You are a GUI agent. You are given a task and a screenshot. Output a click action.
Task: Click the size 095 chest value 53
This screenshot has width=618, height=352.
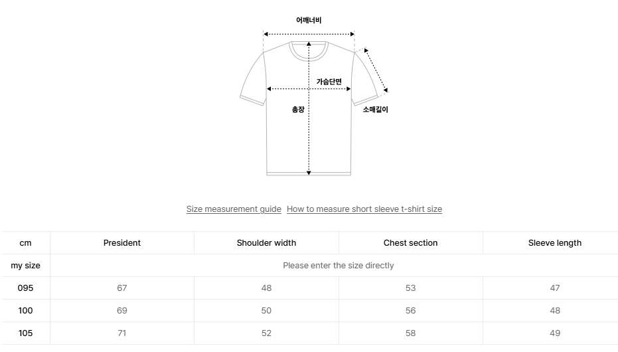410,288
